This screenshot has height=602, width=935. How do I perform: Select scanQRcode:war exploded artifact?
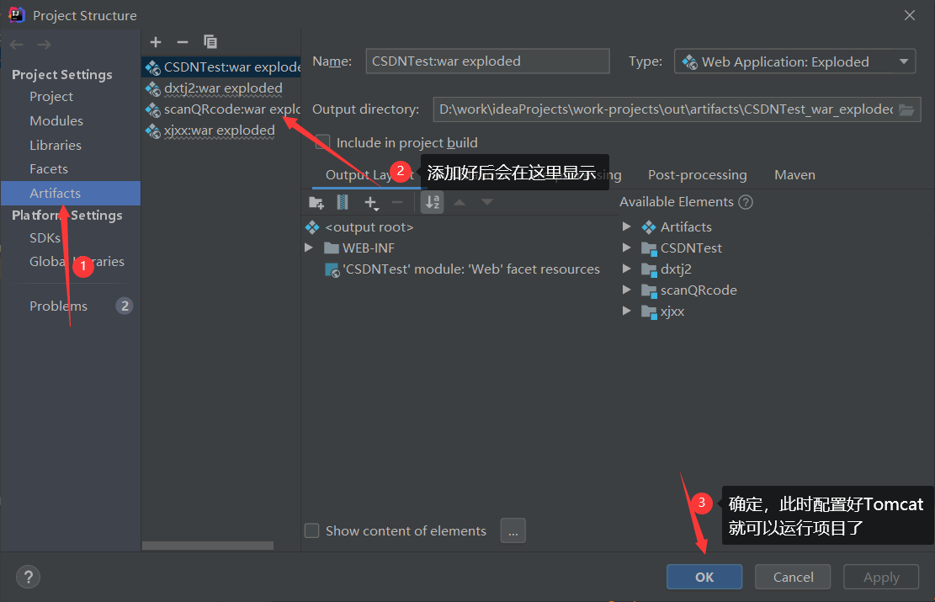pyautogui.click(x=221, y=109)
